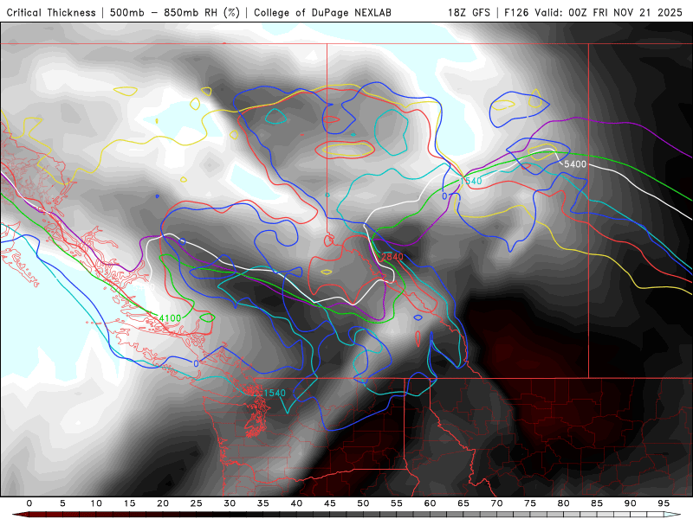
Task: Click the colorbar tick label "60"
Action: point(430,503)
